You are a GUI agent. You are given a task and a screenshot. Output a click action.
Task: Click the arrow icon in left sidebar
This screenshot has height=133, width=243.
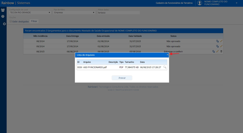pos(4,24)
